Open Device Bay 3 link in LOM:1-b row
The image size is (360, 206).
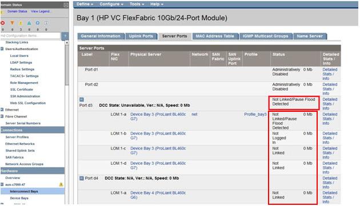[x=158, y=136]
